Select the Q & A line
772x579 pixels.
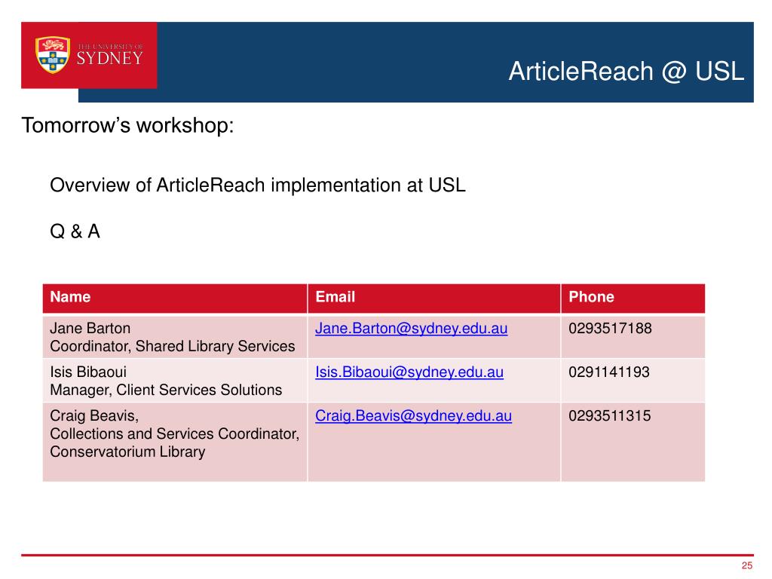(75, 231)
